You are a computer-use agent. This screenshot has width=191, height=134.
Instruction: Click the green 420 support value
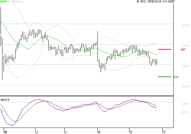click(x=176, y=77)
